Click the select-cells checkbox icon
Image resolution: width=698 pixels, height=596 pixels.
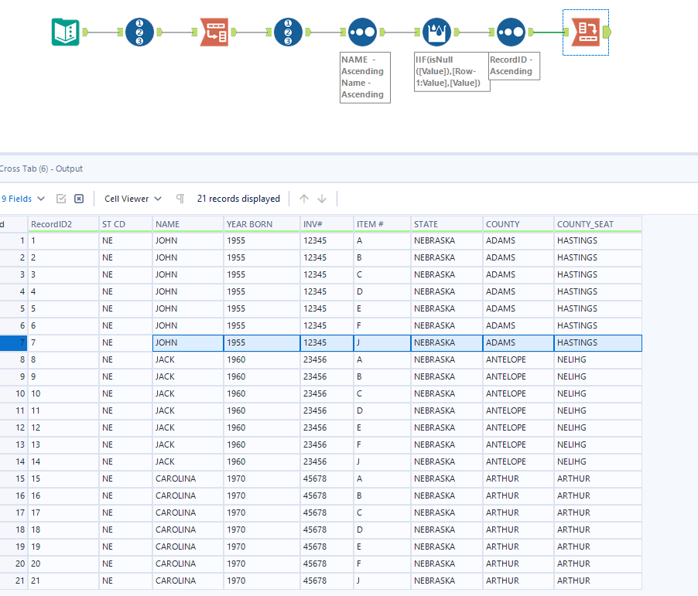pyautogui.click(x=60, y=199)
